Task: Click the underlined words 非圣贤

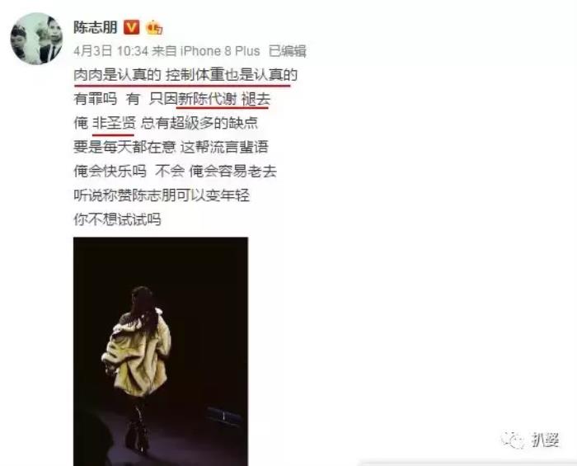Action: (114, 123)
